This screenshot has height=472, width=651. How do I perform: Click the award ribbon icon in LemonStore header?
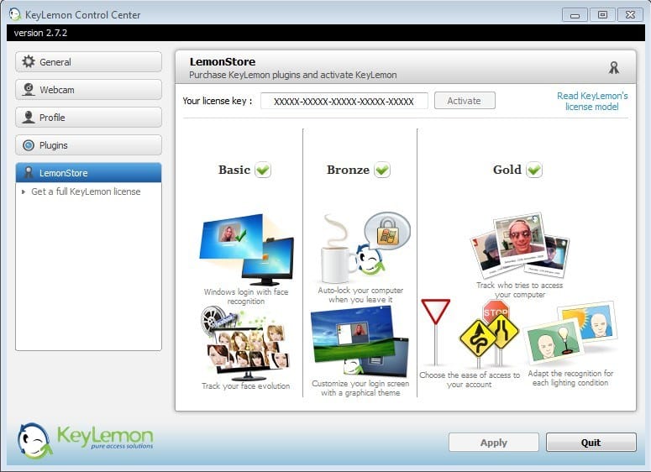614,67
